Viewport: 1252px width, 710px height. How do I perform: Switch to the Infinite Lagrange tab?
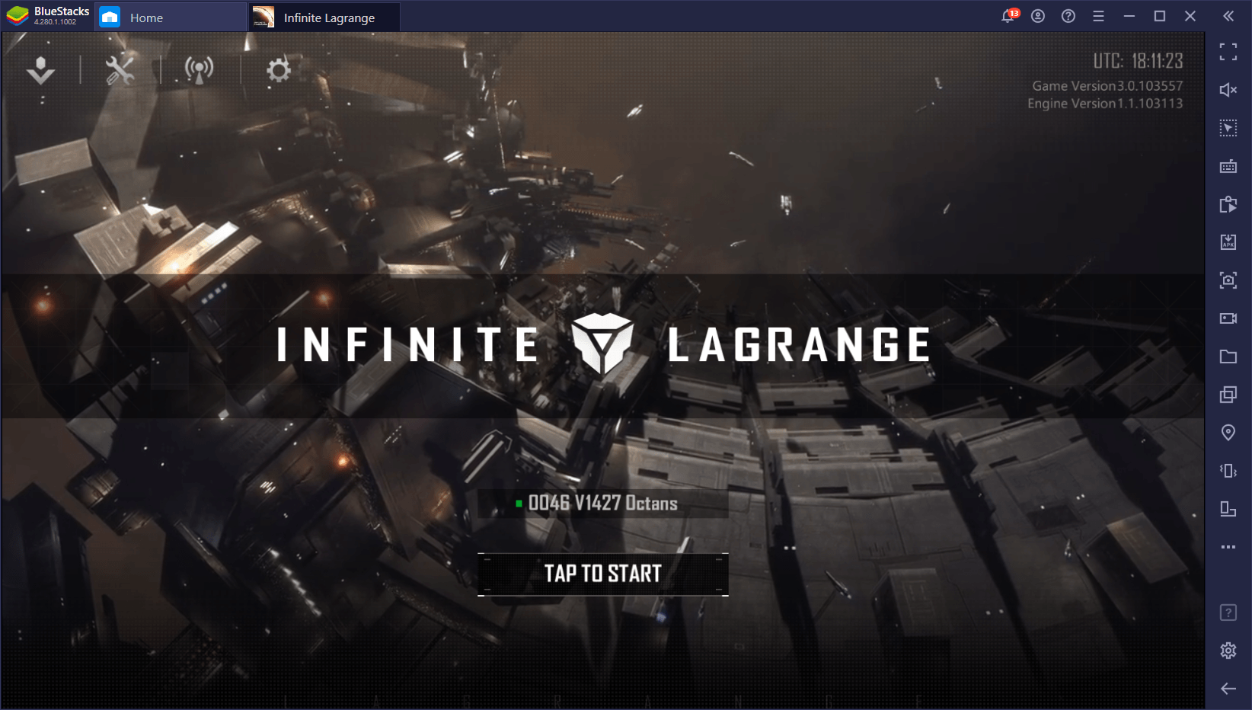(x=324, y=18)
